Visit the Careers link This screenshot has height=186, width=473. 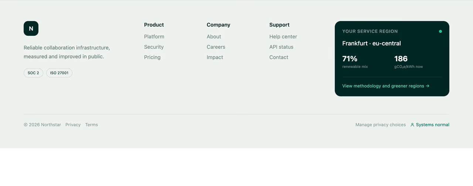coord(216,47)
